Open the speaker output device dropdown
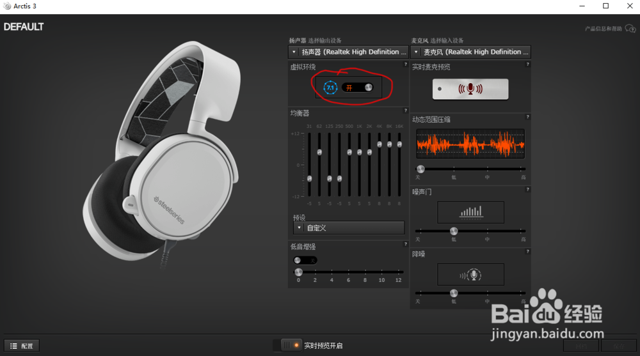 348,52
